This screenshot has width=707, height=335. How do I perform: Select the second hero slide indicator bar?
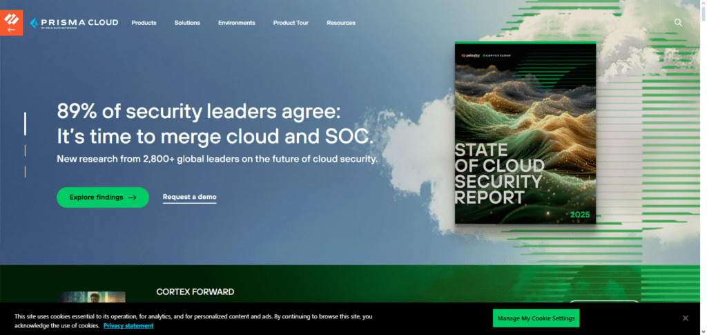[x=25, y=151]
